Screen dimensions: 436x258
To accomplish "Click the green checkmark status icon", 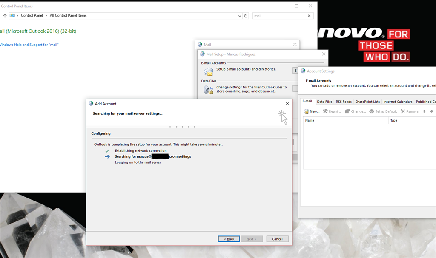I will click(107, 151).
